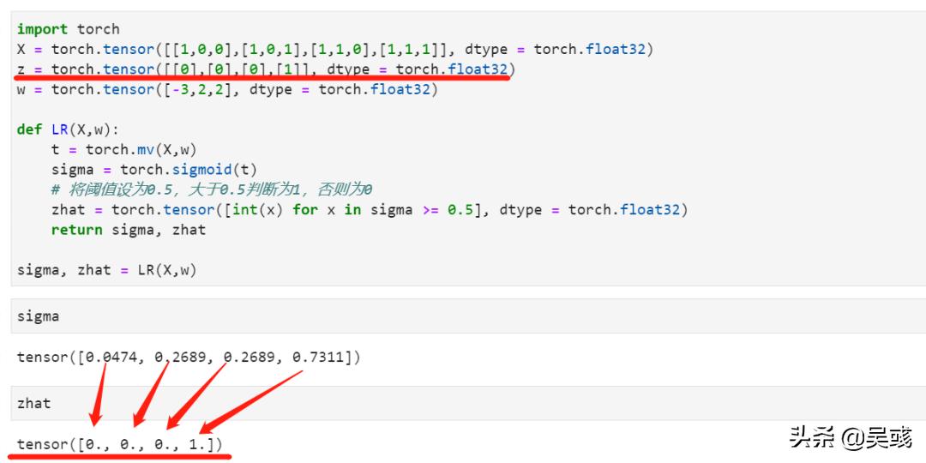Click the underlined z tensor definition line
The image size is (926, 463).
[x=266, y=69]
